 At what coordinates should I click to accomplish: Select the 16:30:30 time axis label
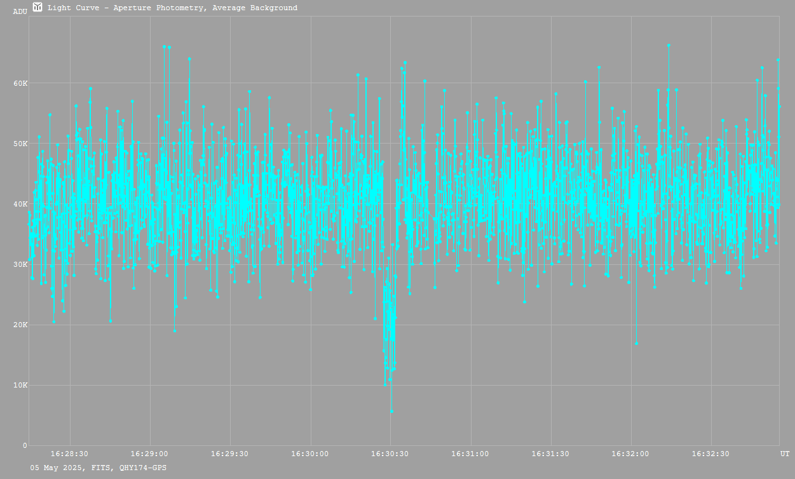tap(390, 454)
